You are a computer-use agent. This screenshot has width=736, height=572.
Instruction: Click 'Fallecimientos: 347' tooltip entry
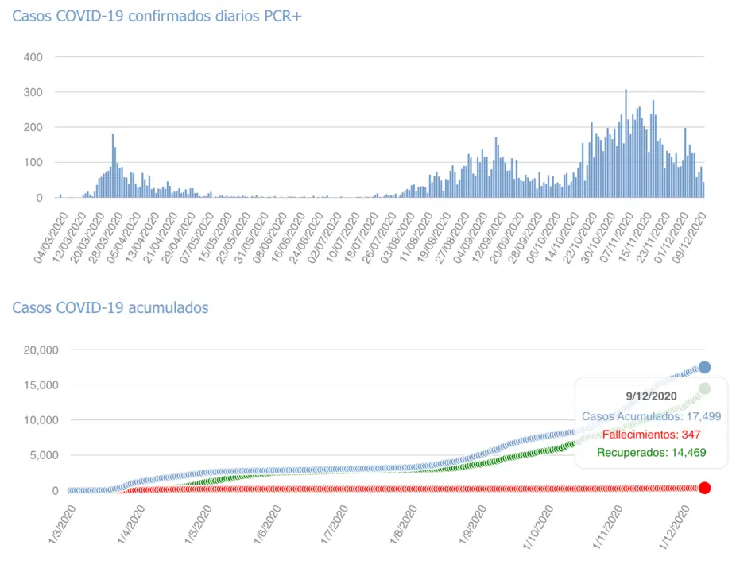(x=651, y=435)
